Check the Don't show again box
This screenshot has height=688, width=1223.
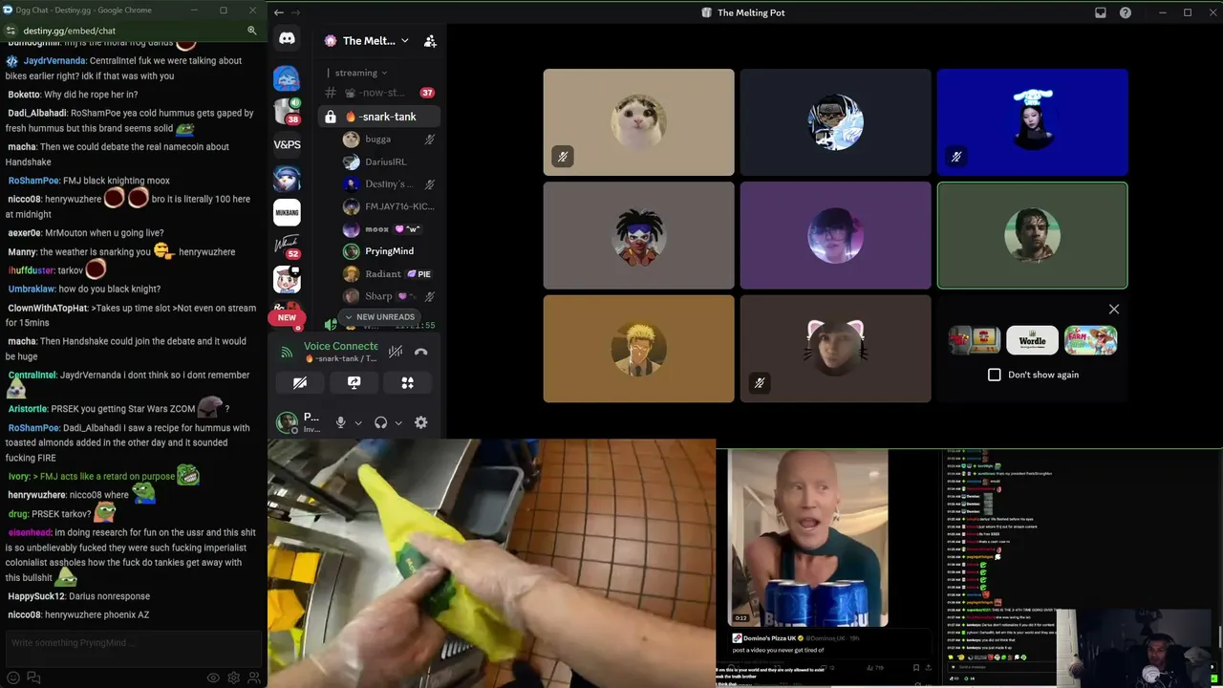(995, 375)
